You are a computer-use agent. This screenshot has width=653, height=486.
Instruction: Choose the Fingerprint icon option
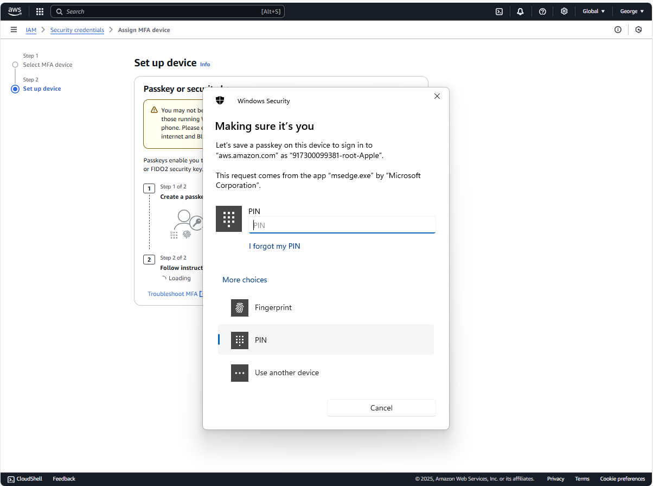tap(240, 308)
